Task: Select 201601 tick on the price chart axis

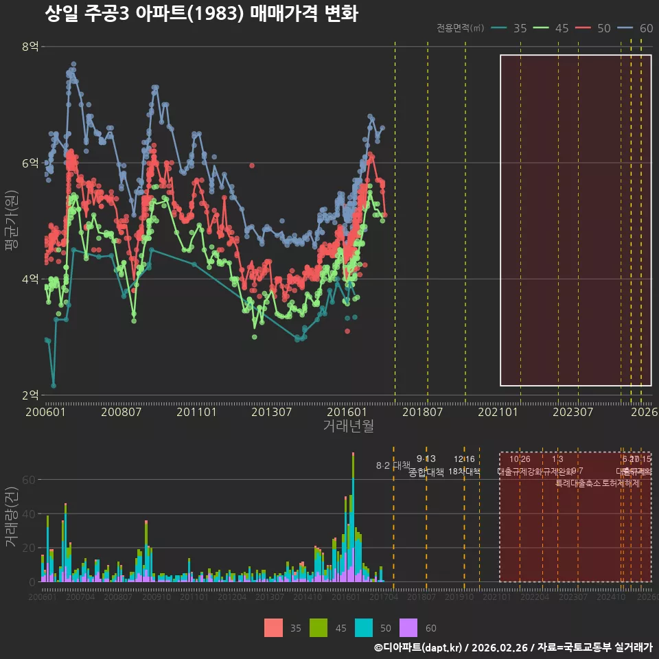Action: tap(347, 412)
